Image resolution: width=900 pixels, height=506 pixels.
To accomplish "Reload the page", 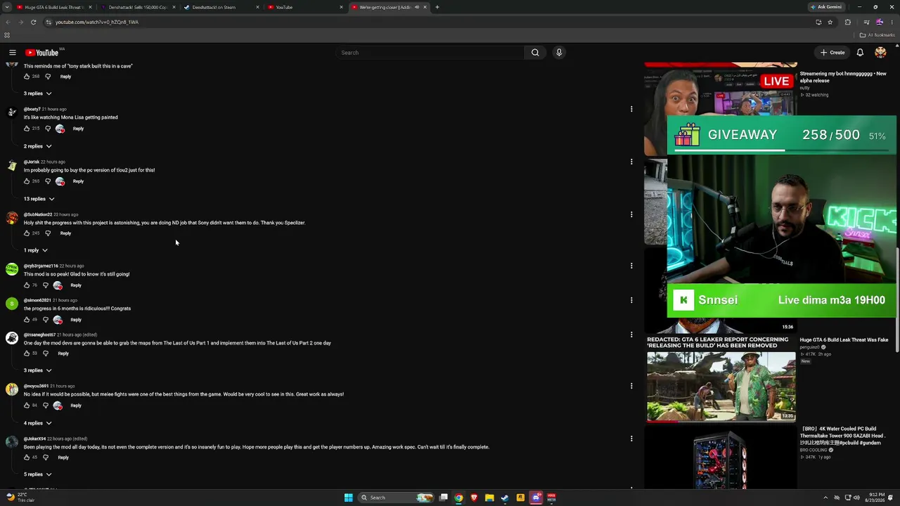I will coord(33,22).
